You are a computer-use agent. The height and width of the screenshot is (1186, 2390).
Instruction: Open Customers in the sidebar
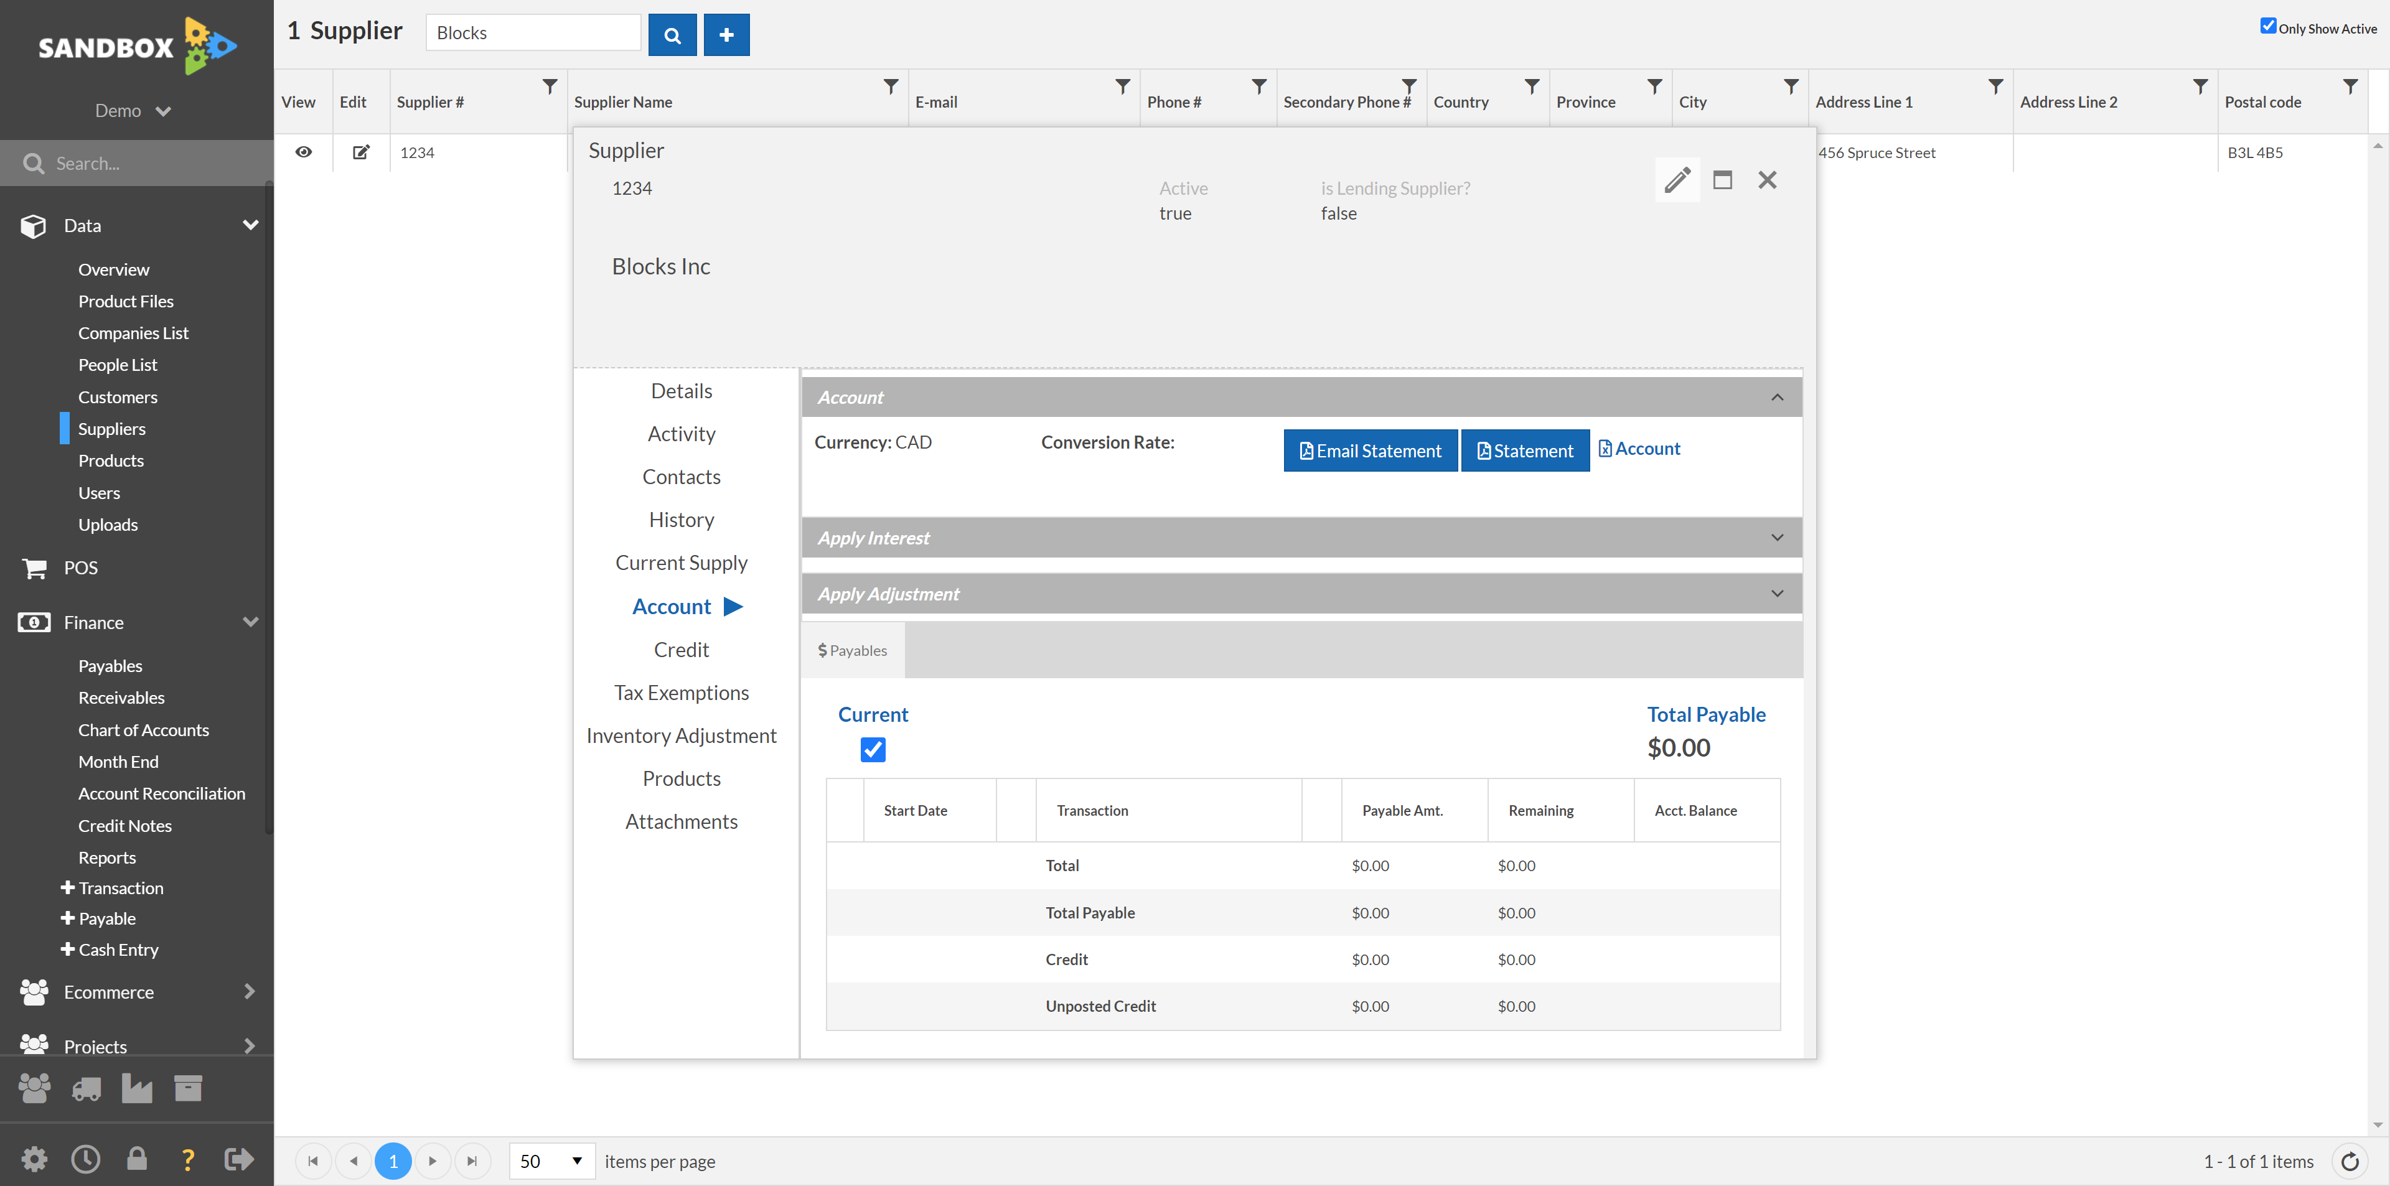coord(117,397)
